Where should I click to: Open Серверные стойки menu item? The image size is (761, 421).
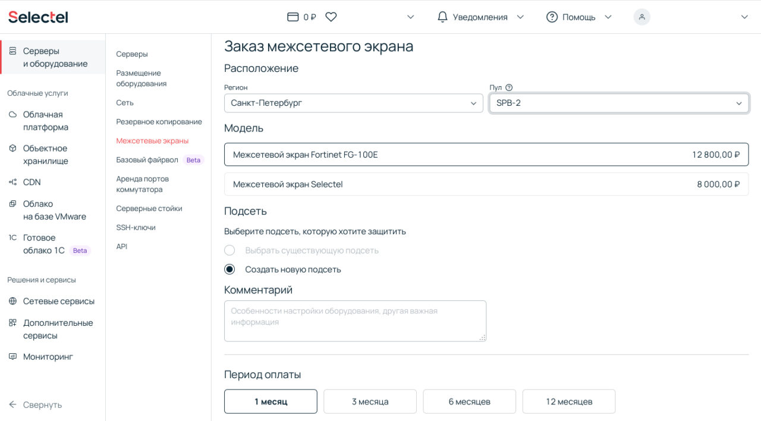(149, 209)
